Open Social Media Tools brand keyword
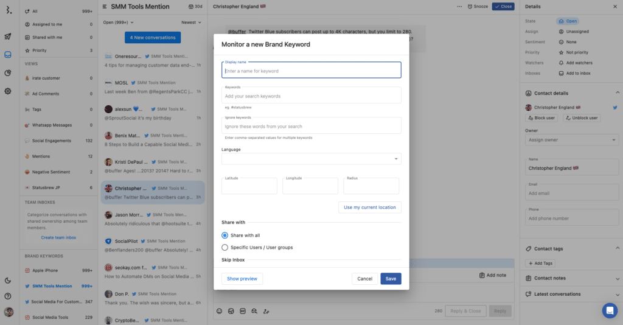This screenshot has width=623, height=325. click(x=58, y=318)
